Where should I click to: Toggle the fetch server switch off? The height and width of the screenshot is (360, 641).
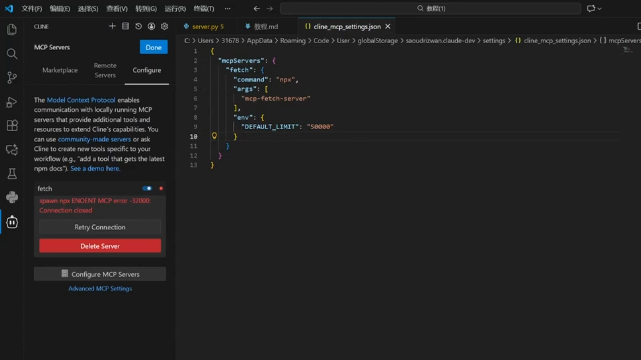tap(147, 188)
